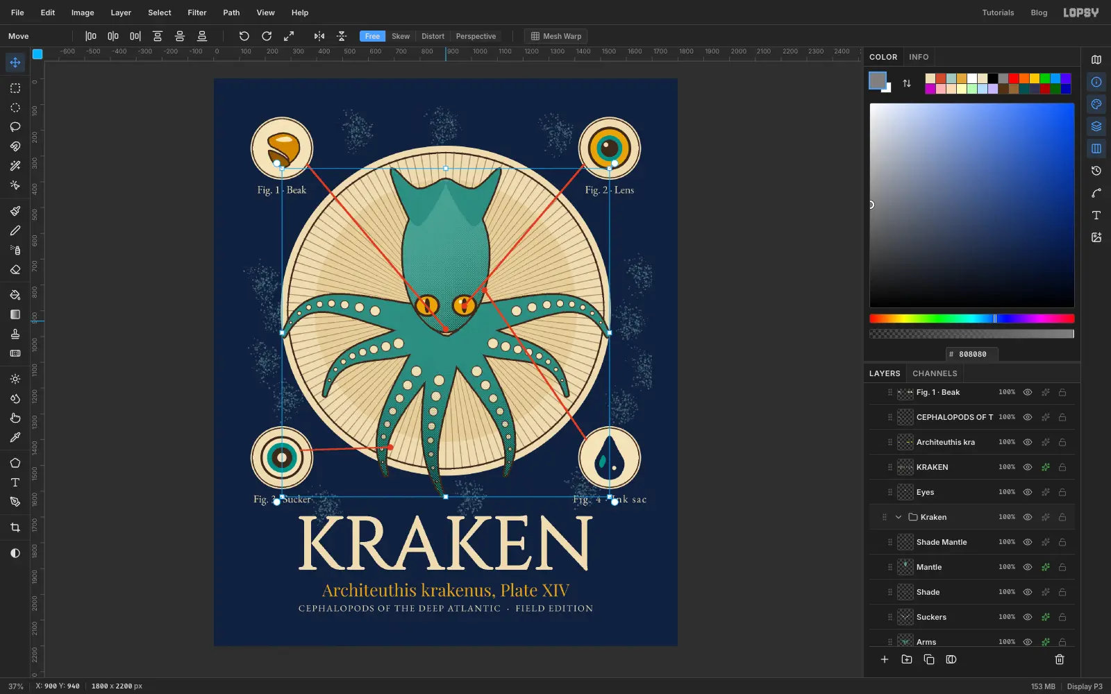This screenshot has width=1111, height=694.
Task: Switch to the Channels tab
Action: (935, 373)
